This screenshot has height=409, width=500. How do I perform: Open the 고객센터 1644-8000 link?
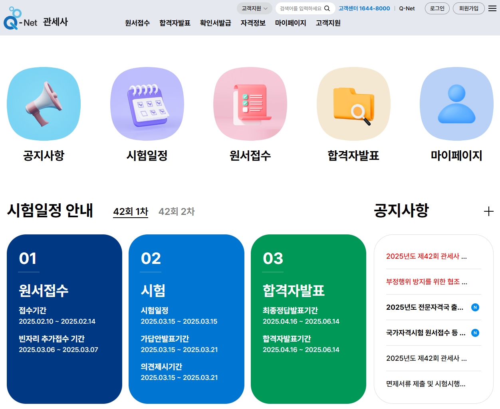364,8
